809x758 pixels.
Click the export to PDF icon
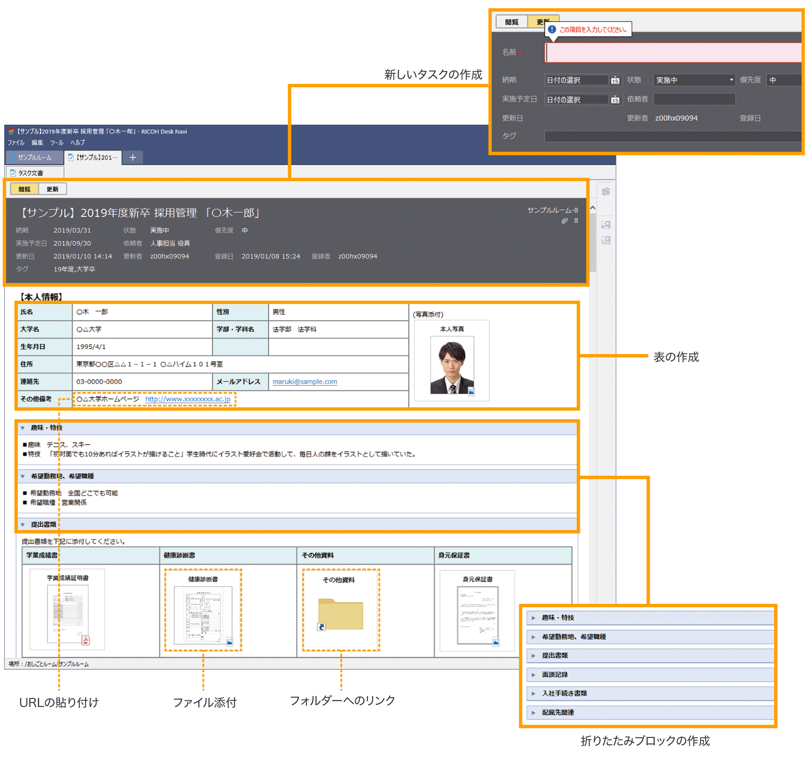(605, 240)
